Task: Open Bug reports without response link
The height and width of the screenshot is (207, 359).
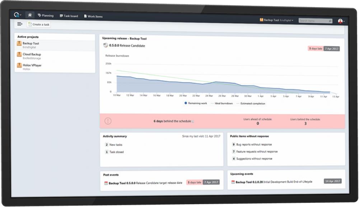Action: pyautogui.click(x=254, y=144)
